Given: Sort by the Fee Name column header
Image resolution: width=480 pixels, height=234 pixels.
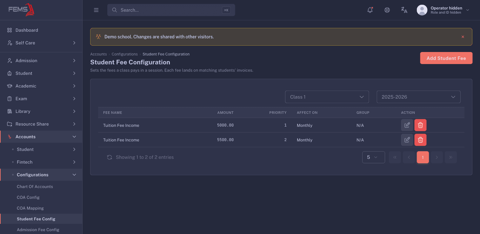Looking at the screenshot, I should 113,113.
